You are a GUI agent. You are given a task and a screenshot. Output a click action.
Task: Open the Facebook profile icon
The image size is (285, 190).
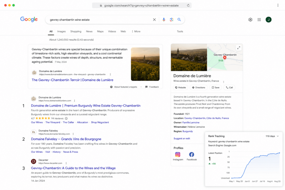(x=191, y=154)
